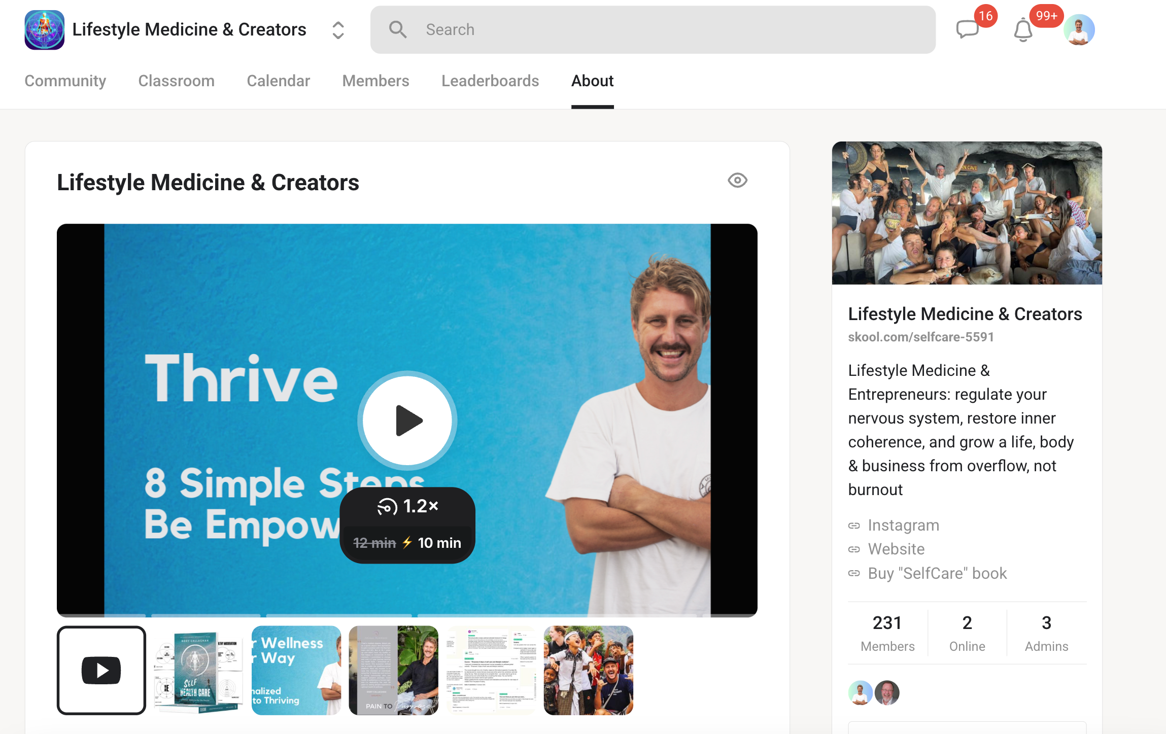
Task: Select the Self Health Care book thumbnail
Action: (x=199, y=671)
